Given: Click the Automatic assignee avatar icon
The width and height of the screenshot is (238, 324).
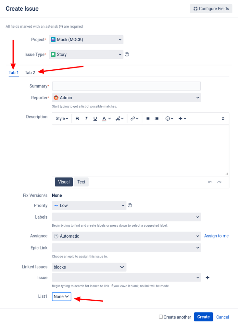Looking at the screenshot, I should (56, 236).
